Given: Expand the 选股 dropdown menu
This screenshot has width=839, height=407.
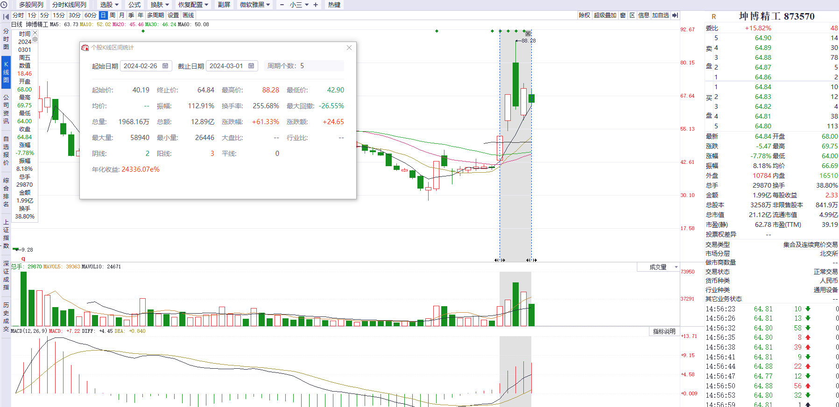Looking at the screenshot, I should 109,5.
